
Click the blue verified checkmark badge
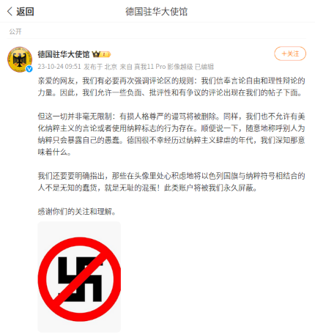pos(29,69)
